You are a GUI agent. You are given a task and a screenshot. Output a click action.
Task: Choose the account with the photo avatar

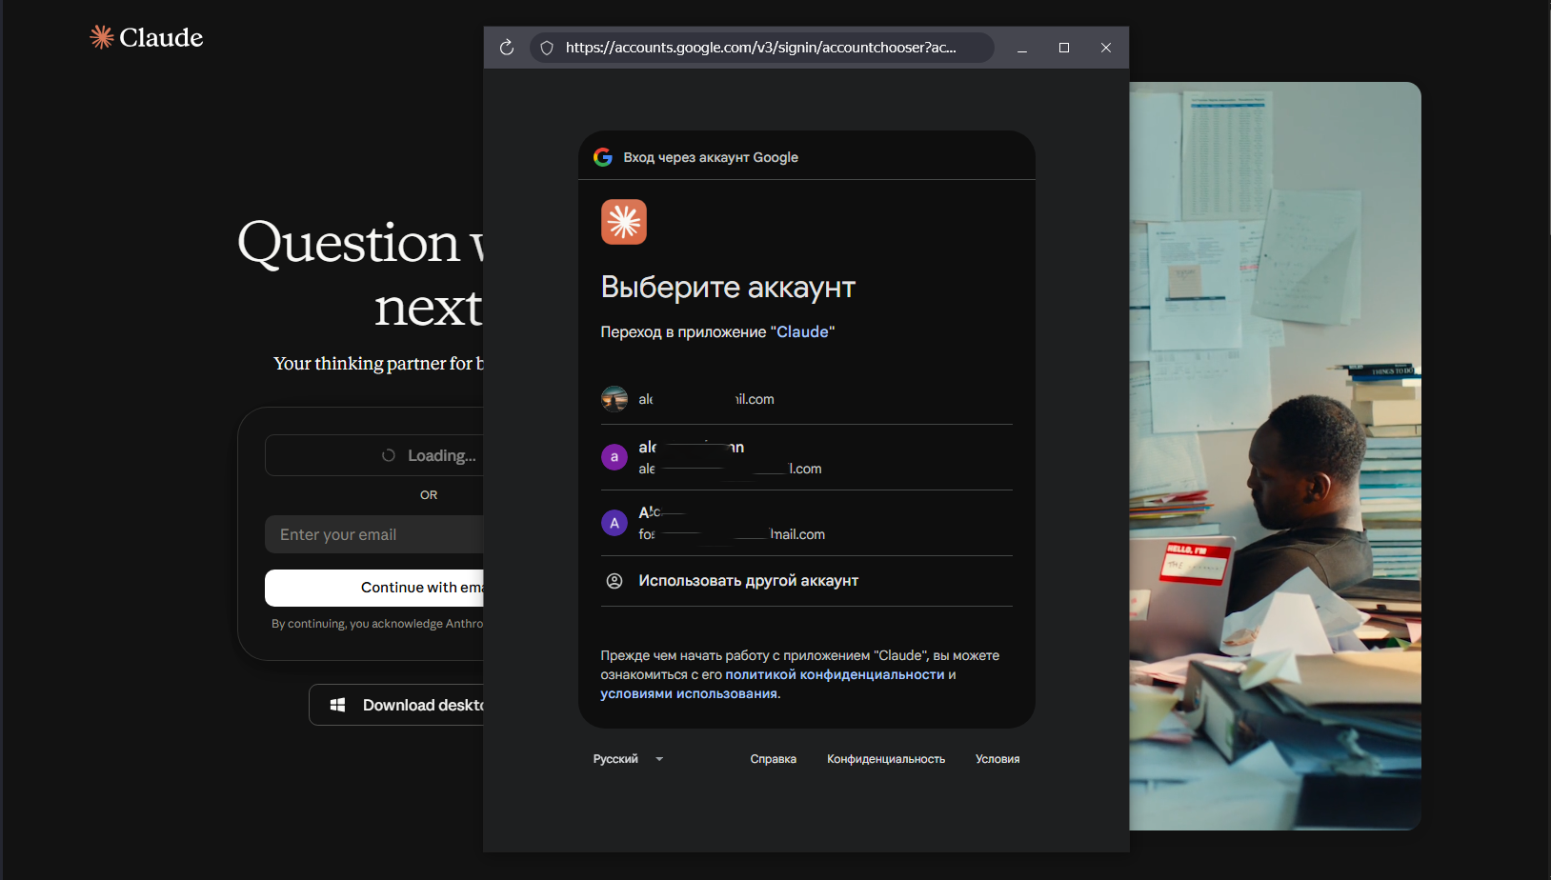pyautogui.click(x=806, y=399)
